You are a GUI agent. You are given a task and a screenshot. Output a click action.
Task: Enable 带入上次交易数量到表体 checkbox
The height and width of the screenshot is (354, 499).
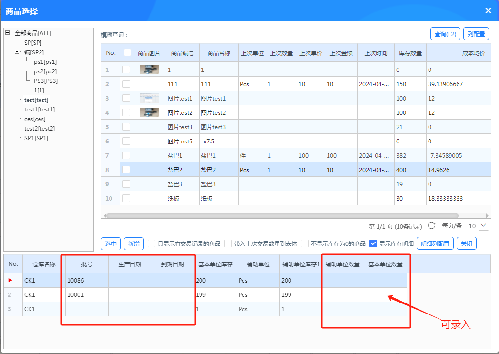(228, 243)
